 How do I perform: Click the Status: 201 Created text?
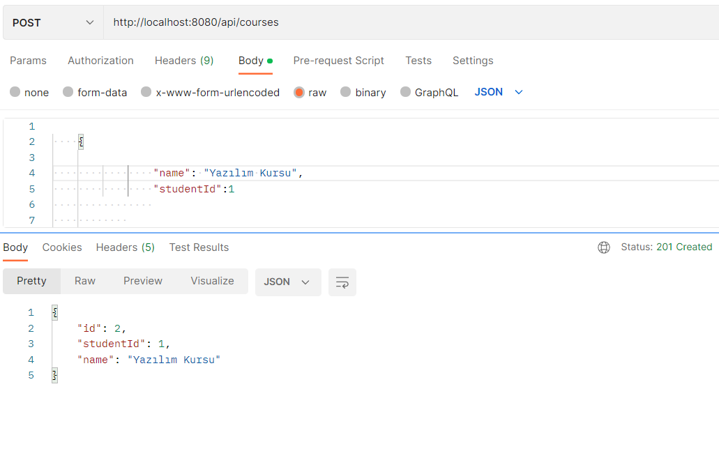click(x=667, y=247)
